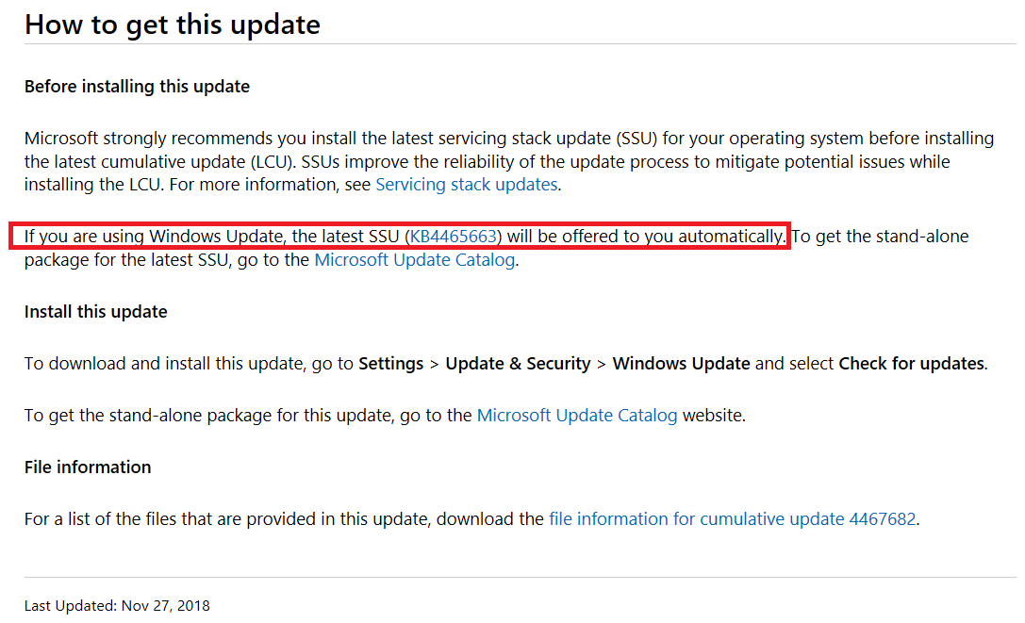
Task: Click the "Install this update" subheading
Action: pyautogui.click(x=96, y=312)
